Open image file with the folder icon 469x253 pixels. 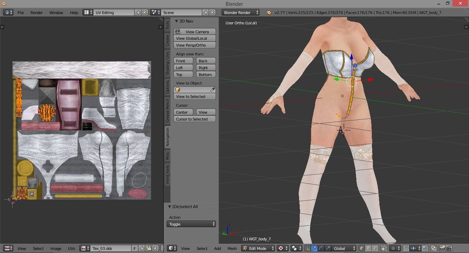point(149,248)
